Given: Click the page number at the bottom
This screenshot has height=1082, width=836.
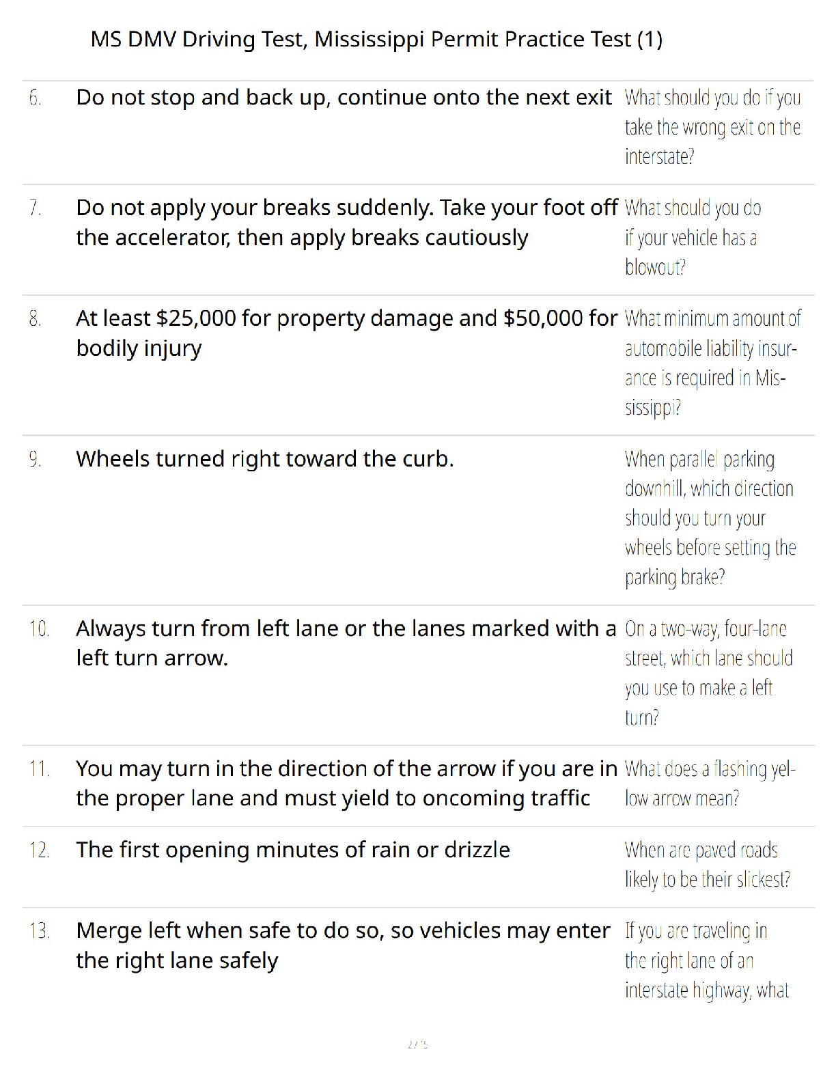Looking at the screenshot, I should [x=417, y=1044].
